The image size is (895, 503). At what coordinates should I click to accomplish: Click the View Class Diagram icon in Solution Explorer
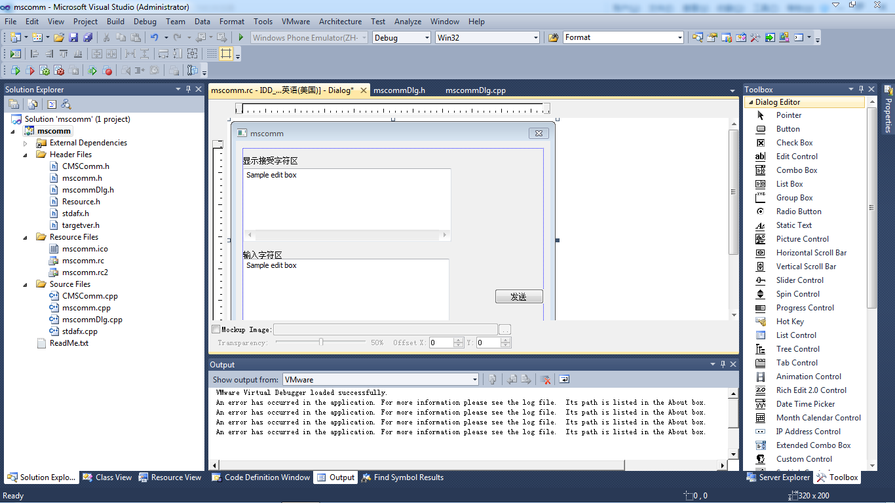pyautogui.click(x=66, y=103)
